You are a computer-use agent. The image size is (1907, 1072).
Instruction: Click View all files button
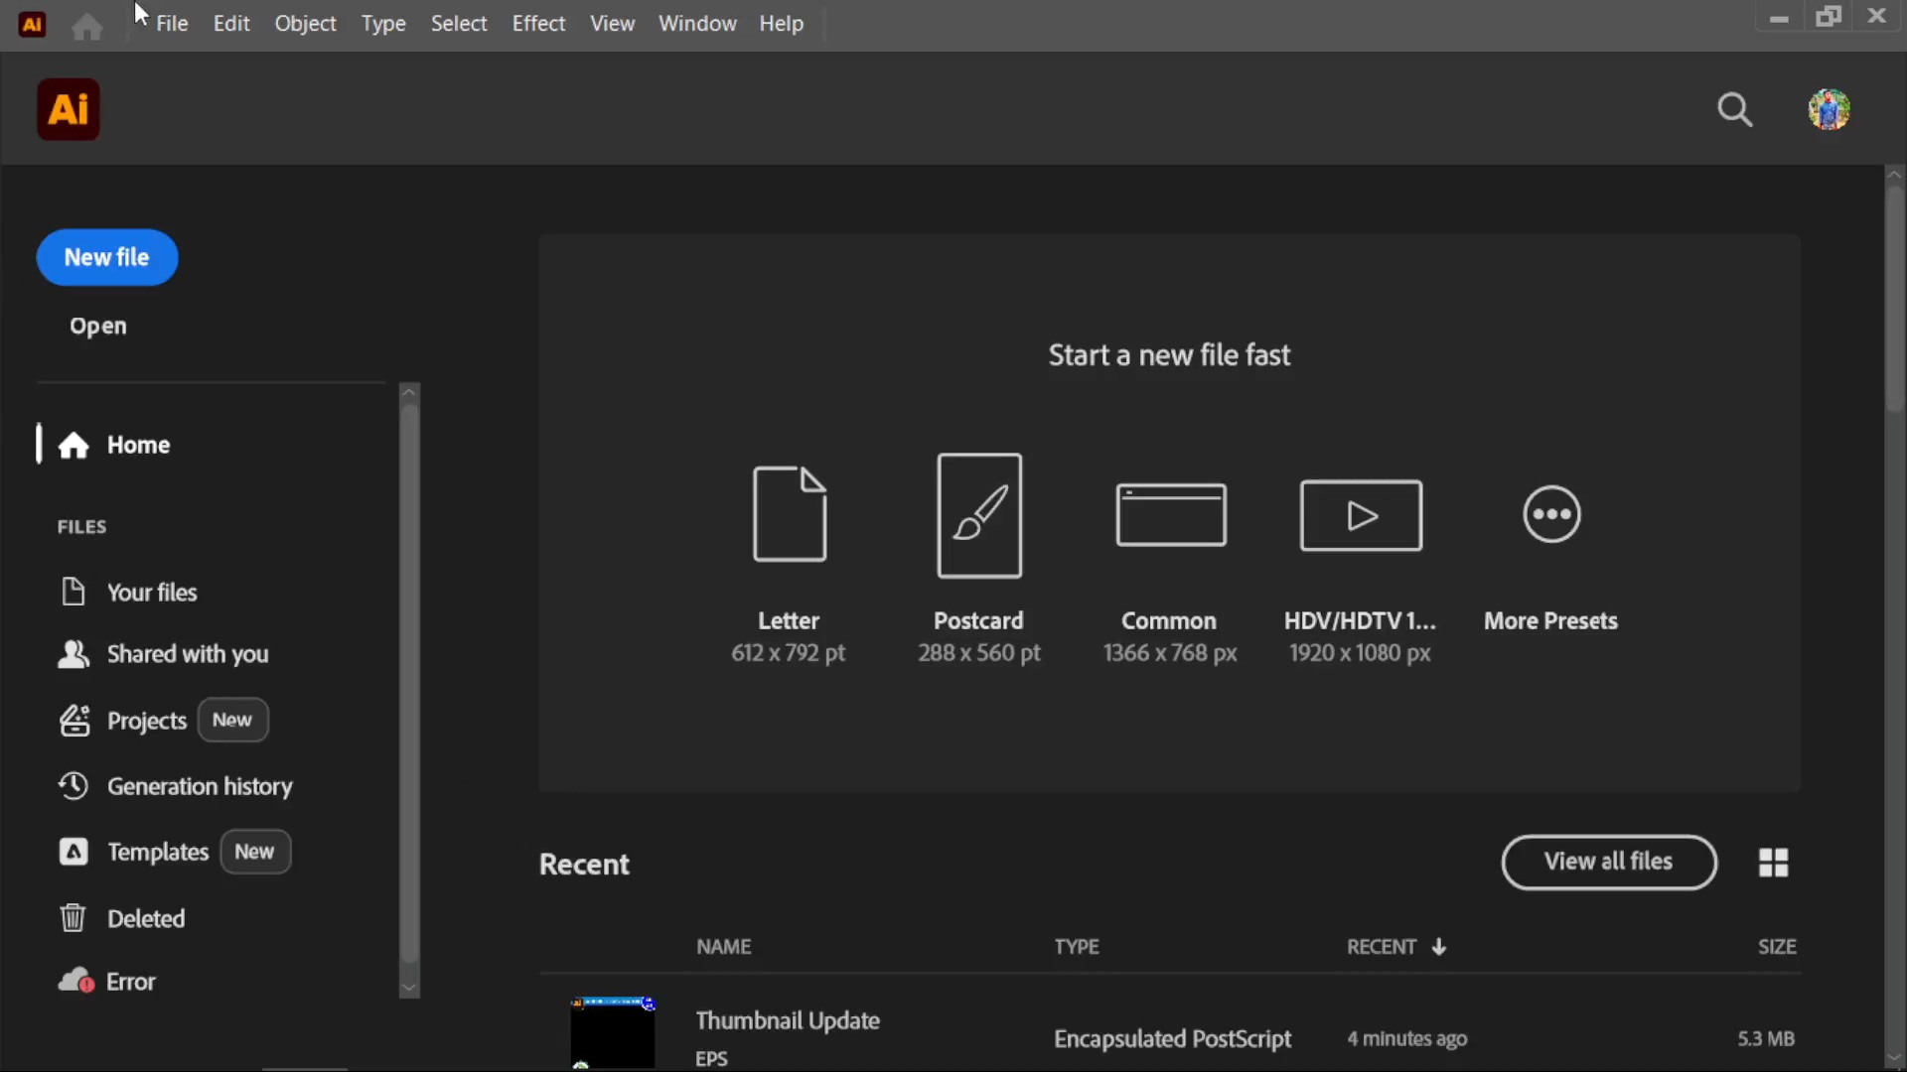1608,862
